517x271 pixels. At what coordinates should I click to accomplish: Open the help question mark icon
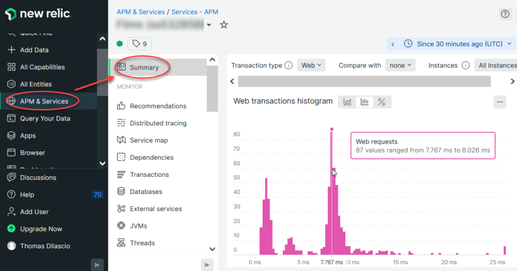coord(505,14)
